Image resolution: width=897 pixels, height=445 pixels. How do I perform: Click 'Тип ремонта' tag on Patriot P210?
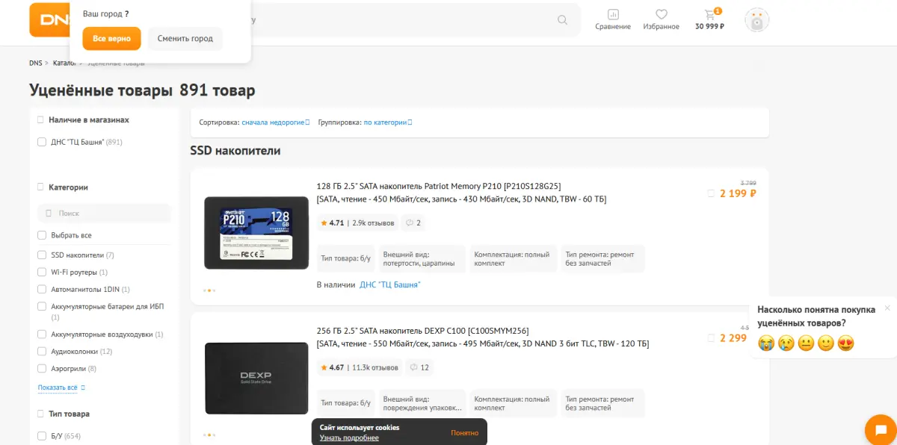(602, 258)
